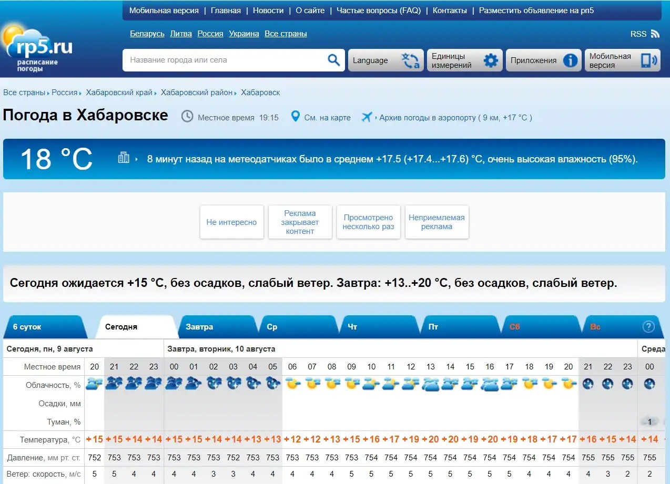The width and height of the screenshot is (670, 484).
Task: Click the pressure value 752 at hour 20
Action: tap(94, 458)
